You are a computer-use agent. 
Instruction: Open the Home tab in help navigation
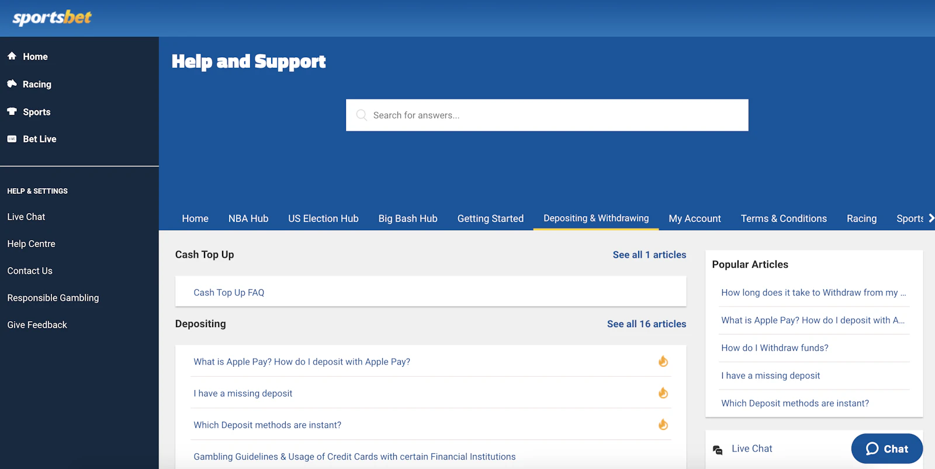click(x=195, y=218)
